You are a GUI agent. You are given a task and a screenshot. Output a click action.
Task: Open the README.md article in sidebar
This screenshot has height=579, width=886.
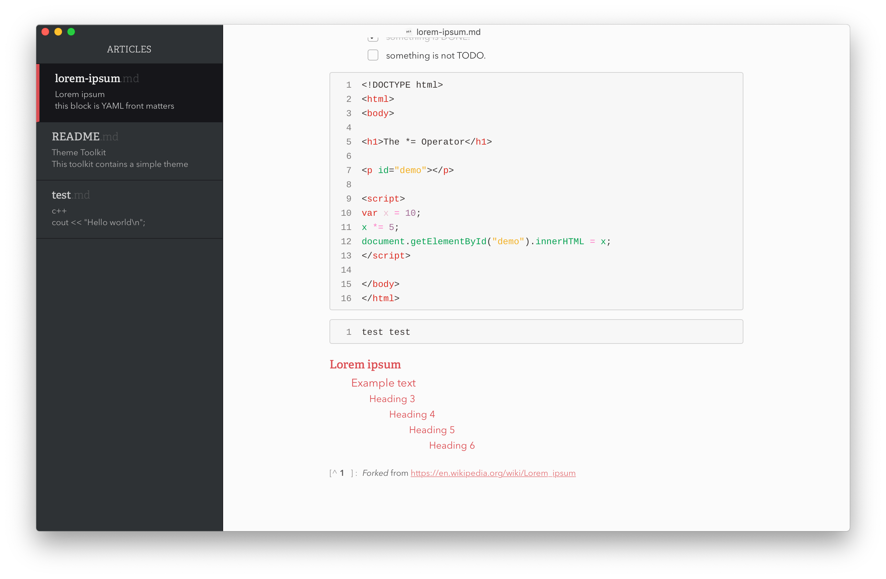(130, 151)
